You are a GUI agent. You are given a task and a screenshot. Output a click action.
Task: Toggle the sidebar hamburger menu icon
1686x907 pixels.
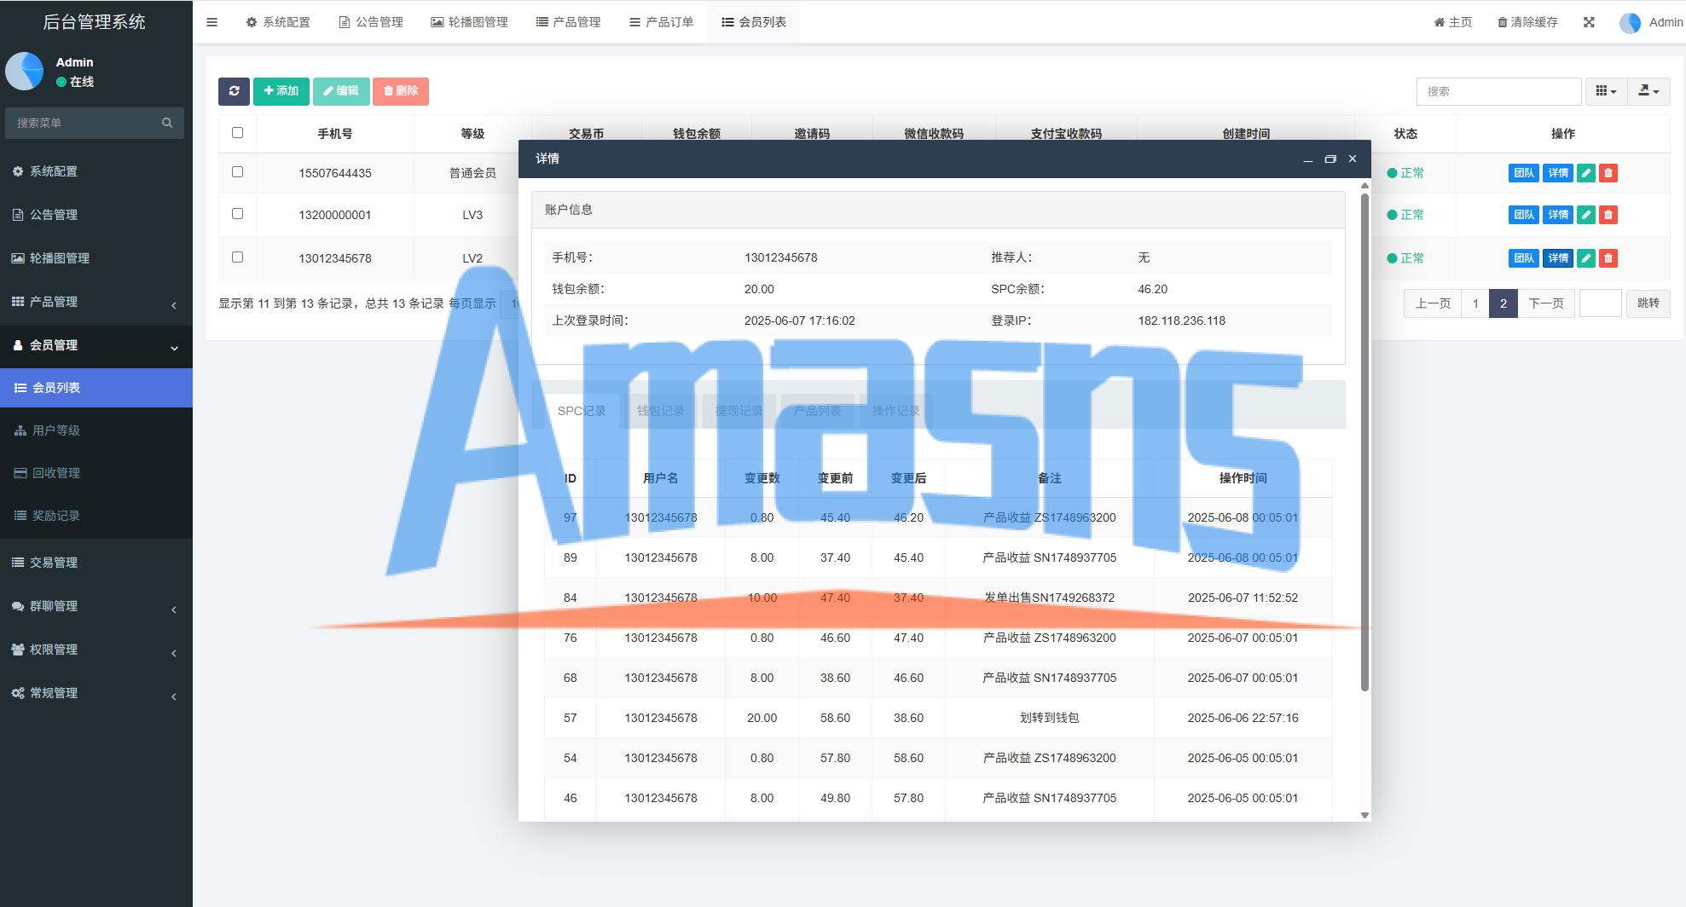point(211,22)
